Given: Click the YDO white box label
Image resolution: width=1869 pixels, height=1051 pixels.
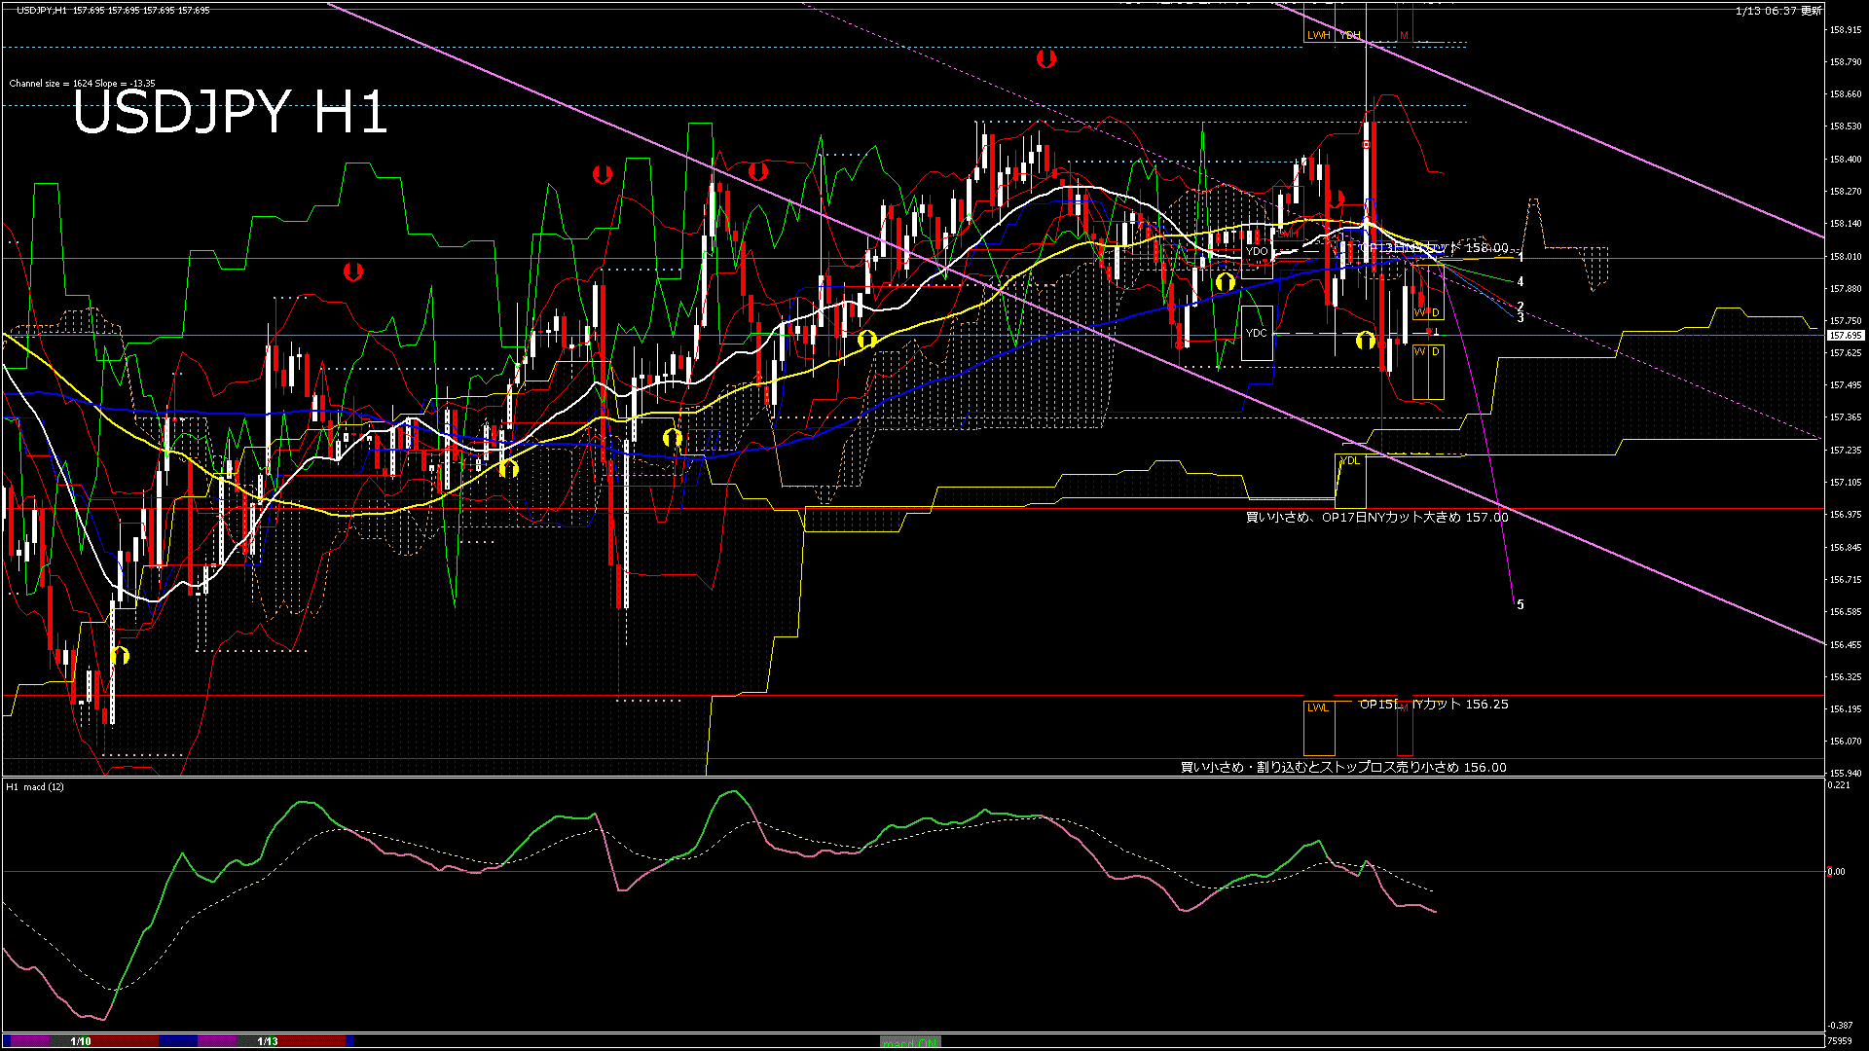Looking at the screenshot, I should coord(1257,251).
